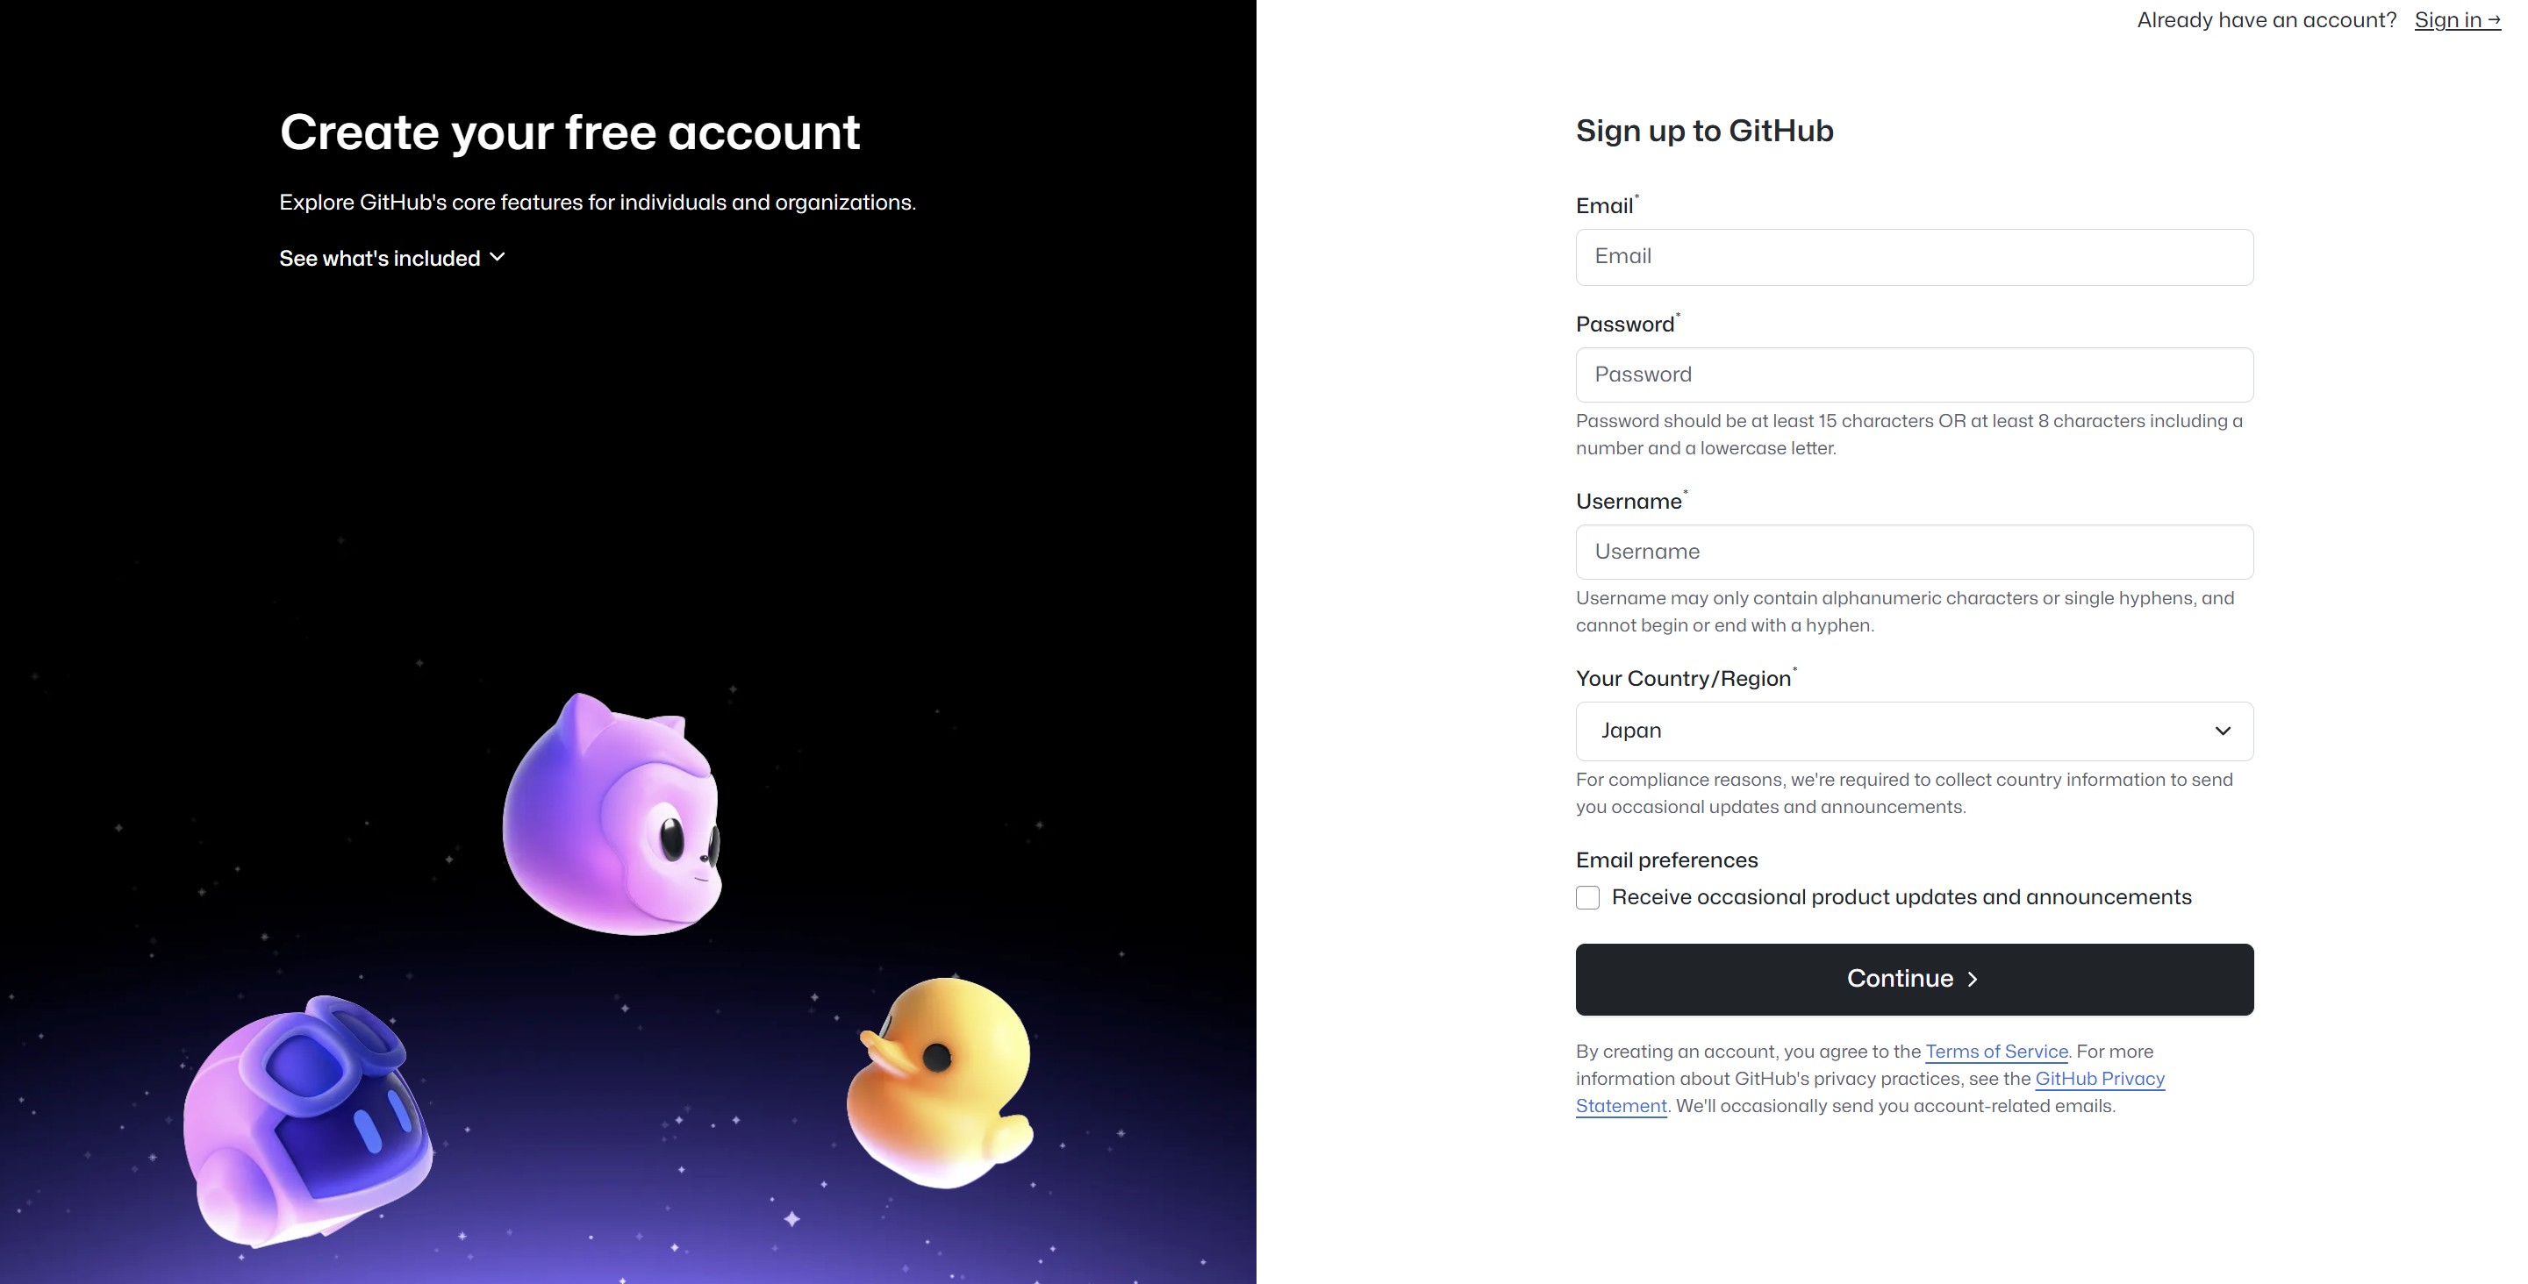Viewport: 2528px width, 1284px height.
Task: Click the chevron beside See what's included
Action: click(498, 257)
